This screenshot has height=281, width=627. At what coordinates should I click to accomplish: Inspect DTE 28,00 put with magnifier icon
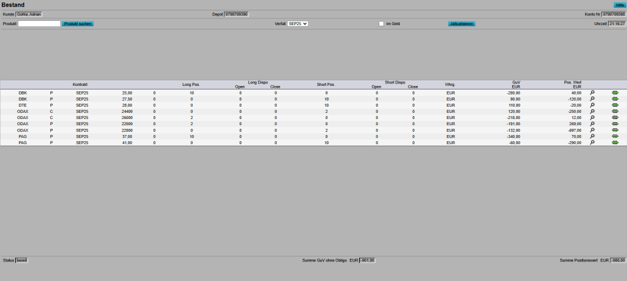tap(593, 105)
